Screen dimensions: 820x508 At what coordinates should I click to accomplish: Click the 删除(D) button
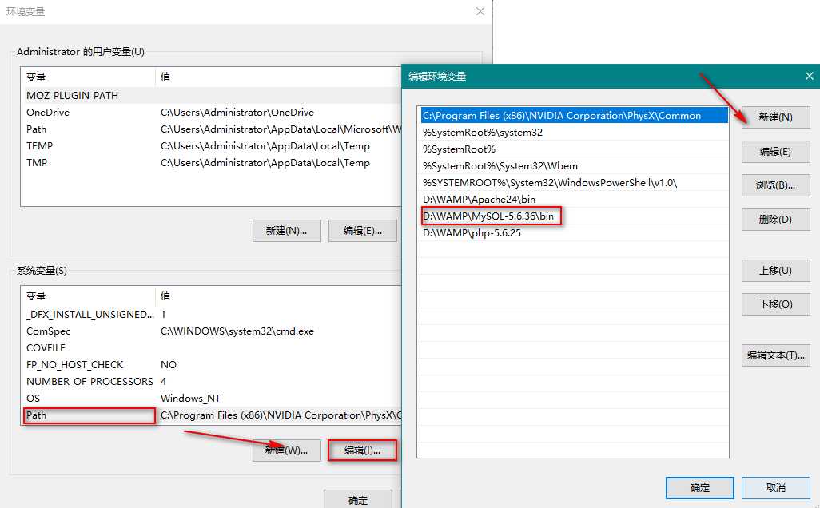tap(775, 220)
